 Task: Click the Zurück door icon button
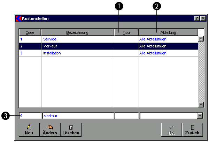point(192,129)
